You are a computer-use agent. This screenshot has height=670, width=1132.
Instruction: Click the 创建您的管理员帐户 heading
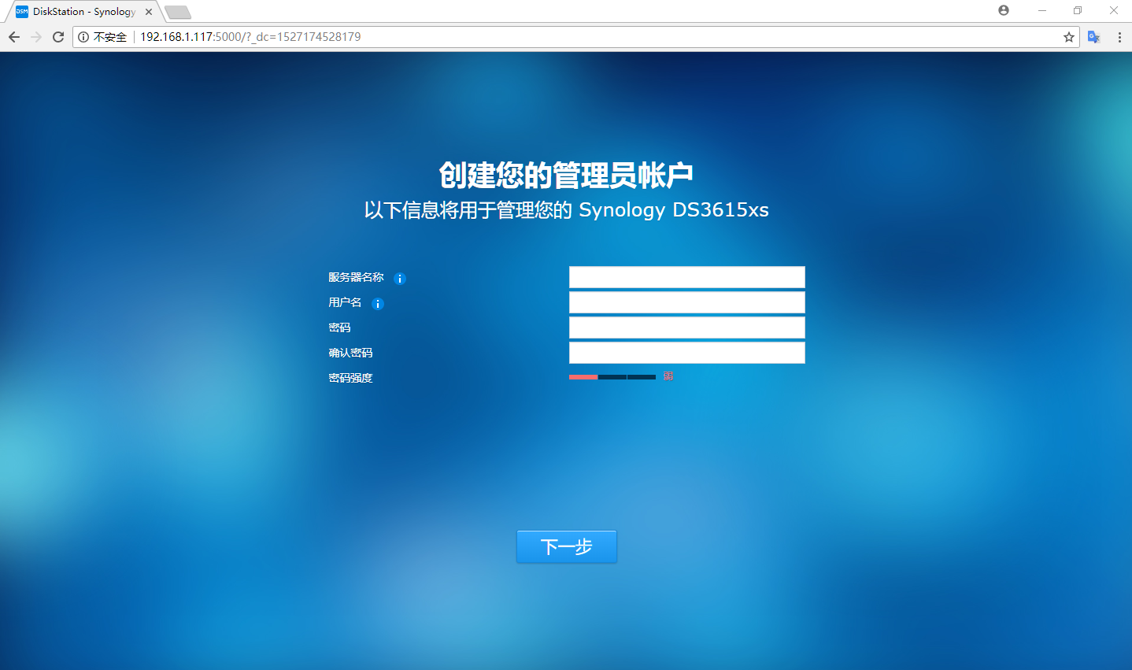tap(566, 175)
